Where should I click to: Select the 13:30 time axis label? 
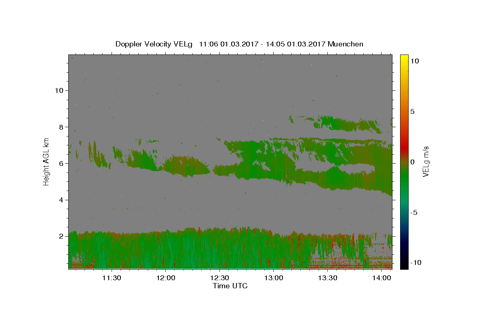pos(327,278)
